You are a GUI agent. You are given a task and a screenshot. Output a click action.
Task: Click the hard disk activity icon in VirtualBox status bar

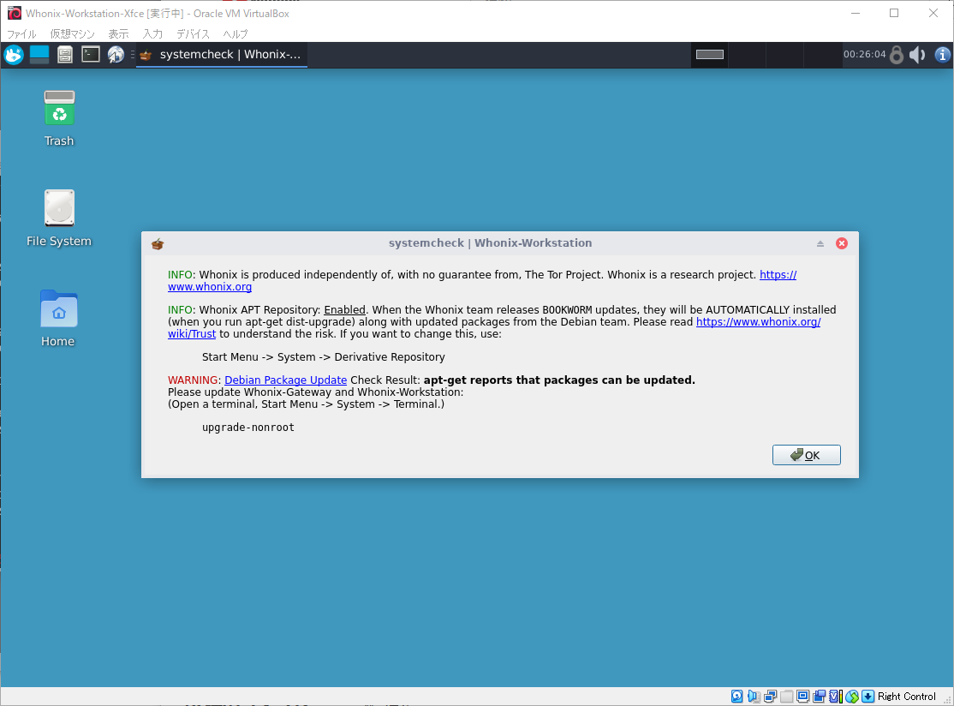point(736,696)
